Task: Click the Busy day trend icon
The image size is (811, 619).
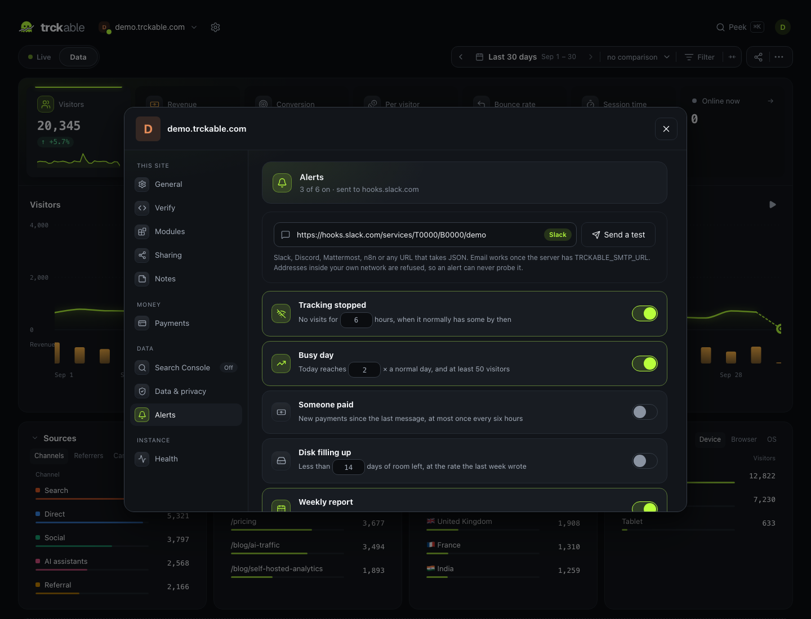Action: [281, 364]
